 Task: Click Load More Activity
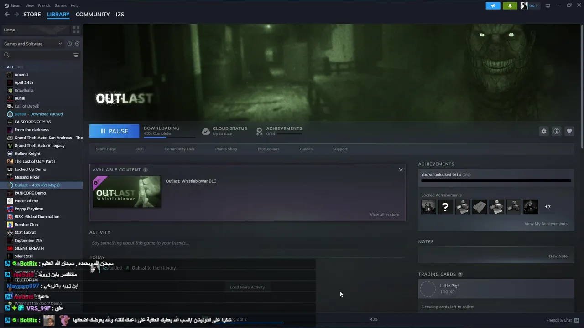click(x=247, y=287)
